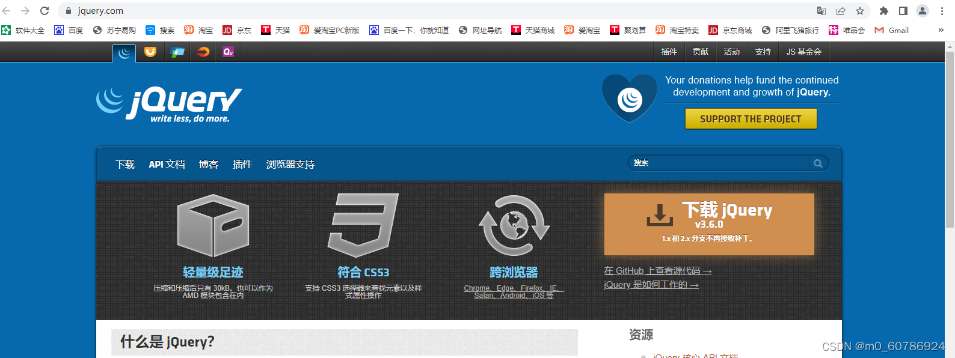The height and width of the screenshot is (358, 955).
Task: Switch to the jQuery UI project icon
Action: (x=150, y=52)
